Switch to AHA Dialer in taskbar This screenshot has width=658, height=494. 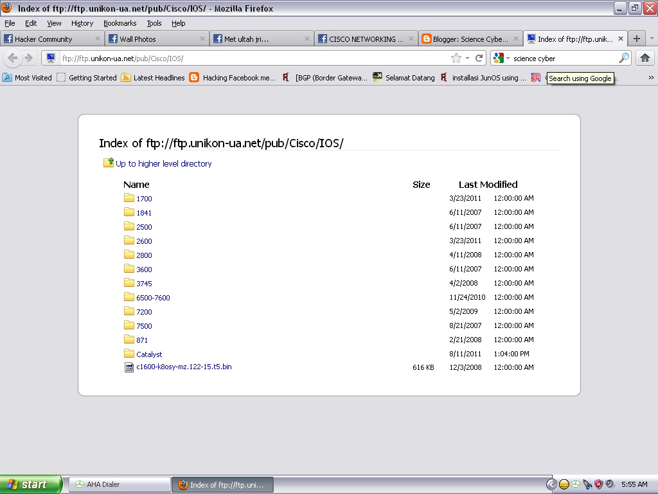point(119,484)
